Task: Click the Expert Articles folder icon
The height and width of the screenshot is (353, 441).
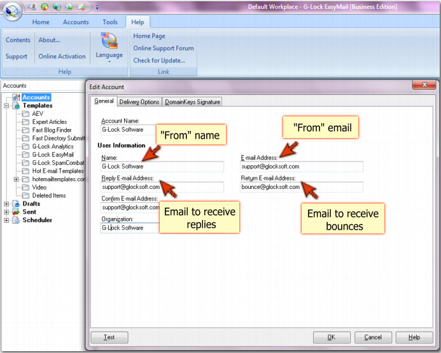Action: click(x=25, y=122)
